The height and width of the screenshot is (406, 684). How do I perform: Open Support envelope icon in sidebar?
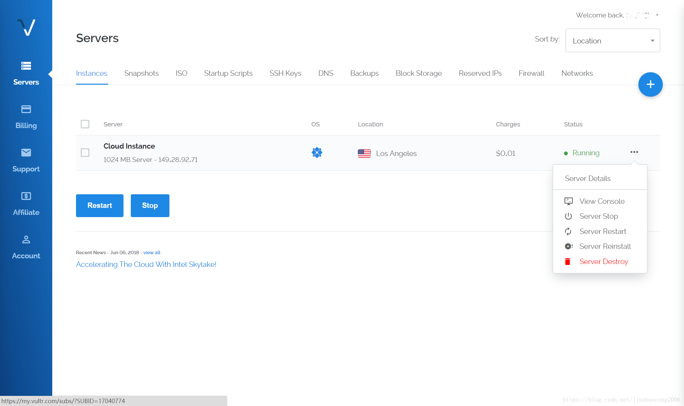[26, 153]
